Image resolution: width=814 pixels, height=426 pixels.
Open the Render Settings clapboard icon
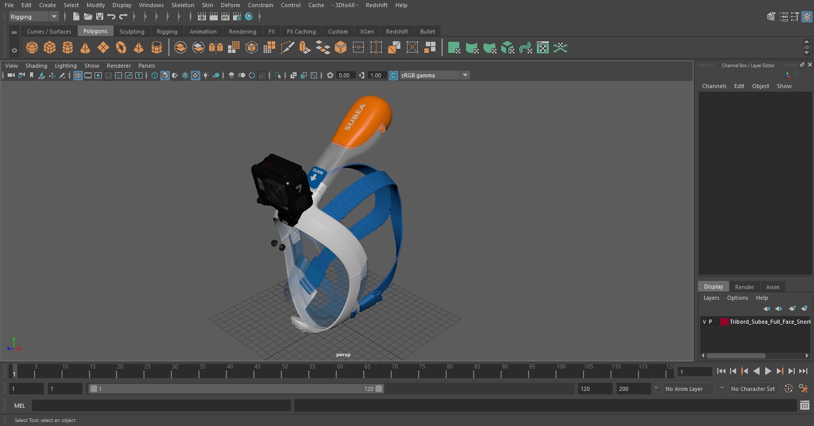(237, 17)
